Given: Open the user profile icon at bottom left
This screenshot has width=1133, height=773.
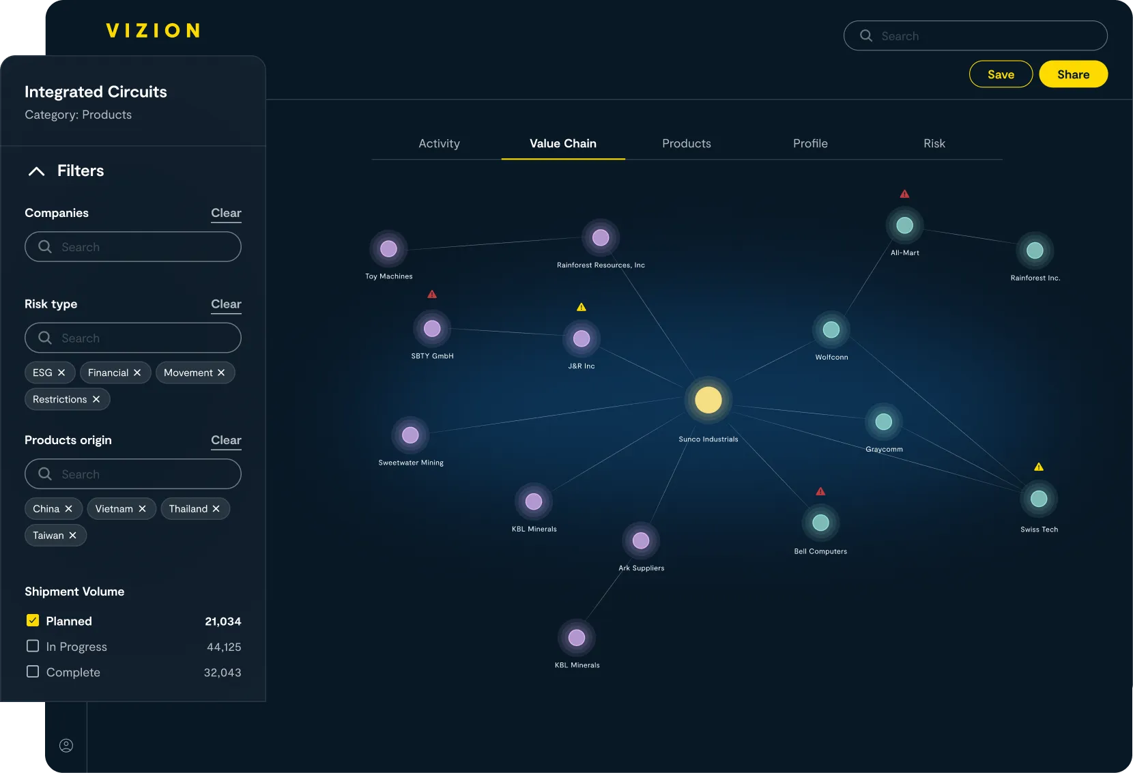Looking at the screenshot, I should pyautogui.click(x=66, y=745).
